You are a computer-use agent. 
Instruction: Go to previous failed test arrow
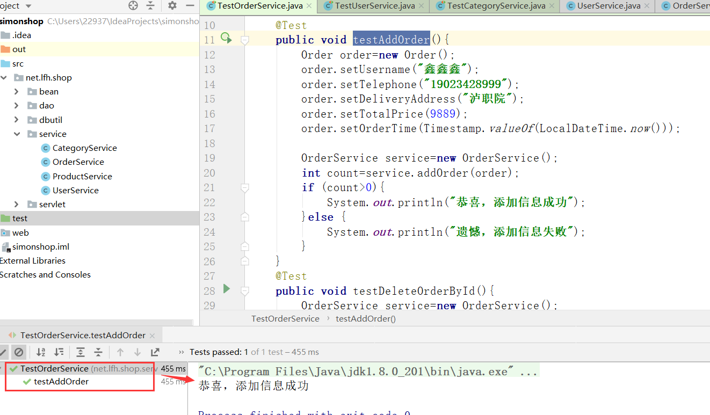tap(120, 352)
